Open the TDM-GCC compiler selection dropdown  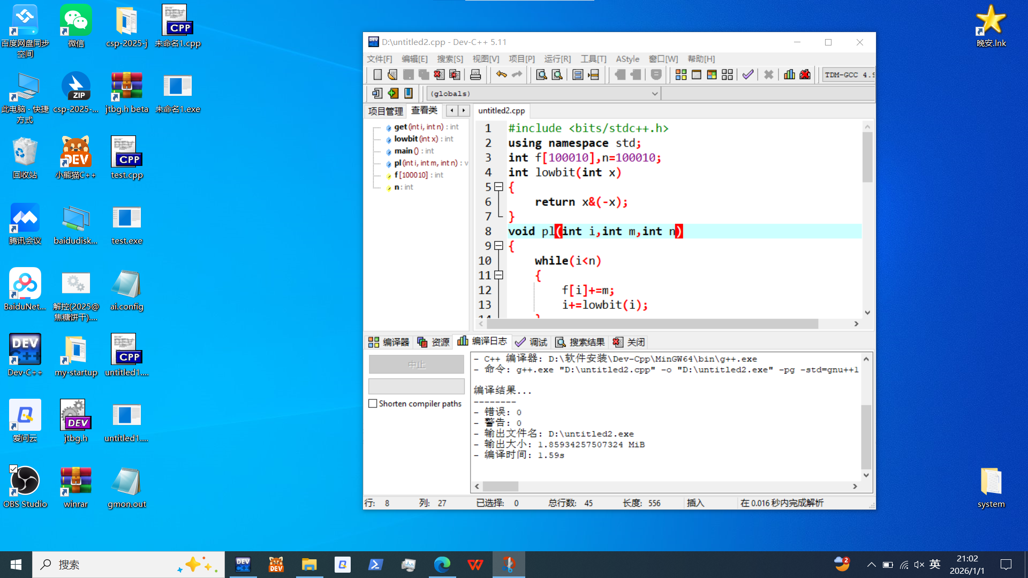click(x=849, y=75)
